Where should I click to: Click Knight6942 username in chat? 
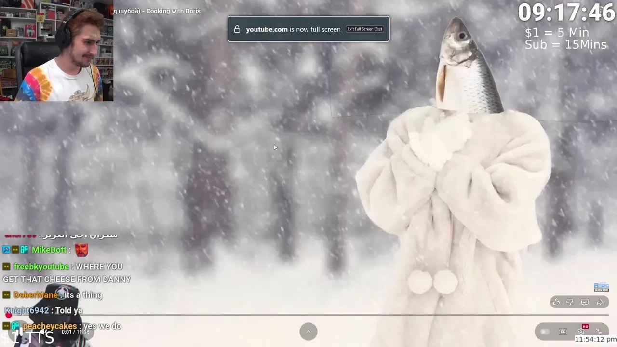pyautogui.click(x=27, y=311)
